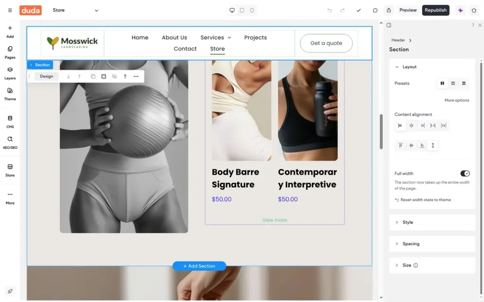The height and width of the screenshot is (302, 484).
Task: Click the section layout frame icon in toolbar
Action: [104, 76]
